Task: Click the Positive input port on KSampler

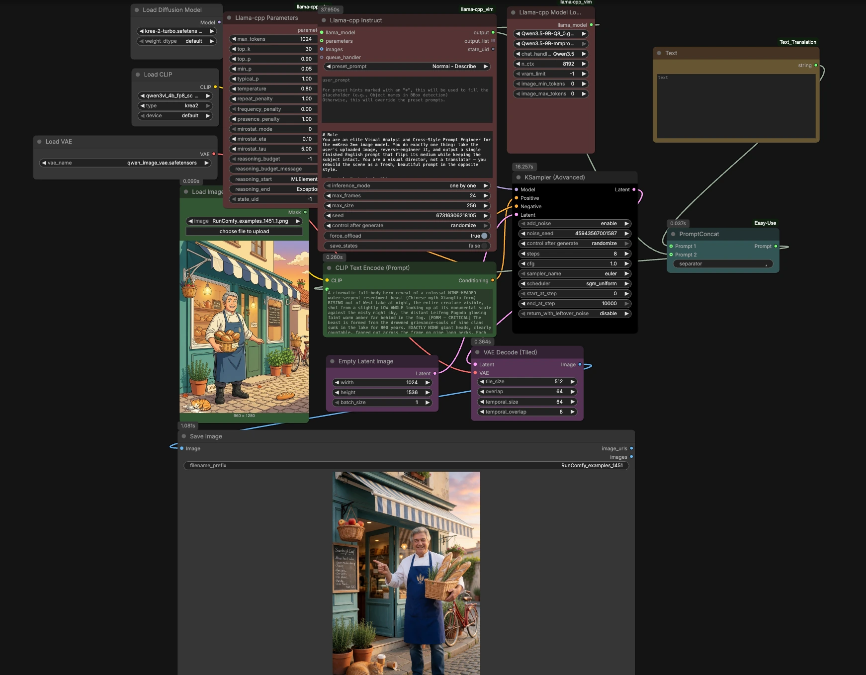Action: [x=516, y=198]
